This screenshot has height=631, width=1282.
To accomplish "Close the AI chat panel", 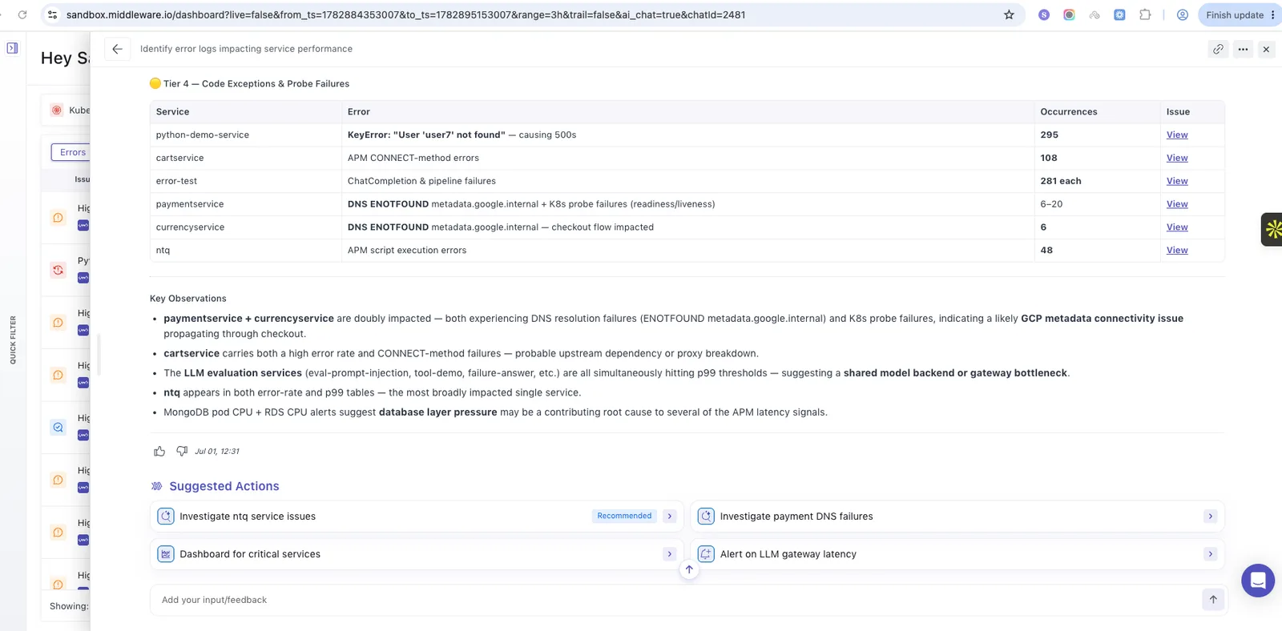I will click(x=1266, y=49).
